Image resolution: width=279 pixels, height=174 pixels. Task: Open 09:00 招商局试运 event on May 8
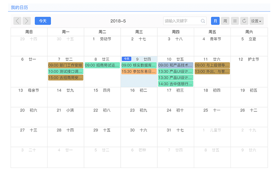[102, 65]
